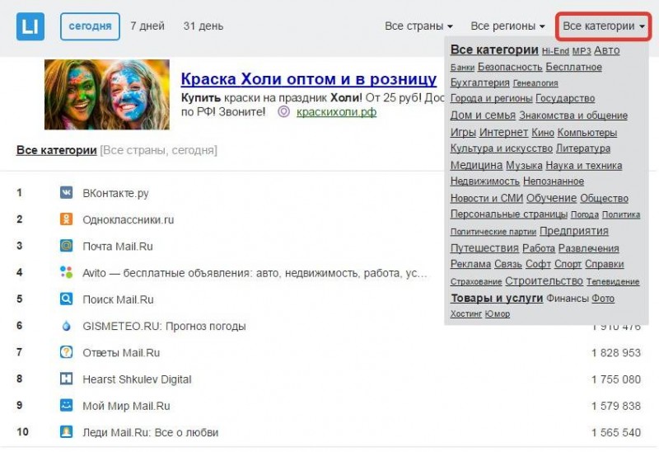Click the visitor count 1 755 080
The height and width of the screenshot is (452, 659).
[x=616, y=379]
